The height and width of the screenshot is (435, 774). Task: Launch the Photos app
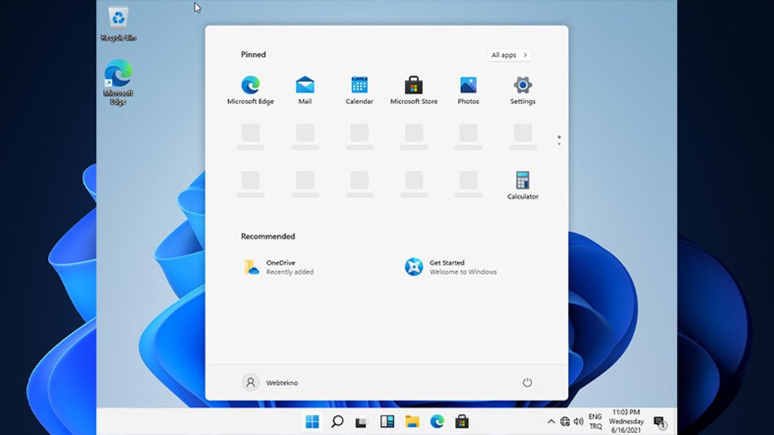tap(468, 86)
